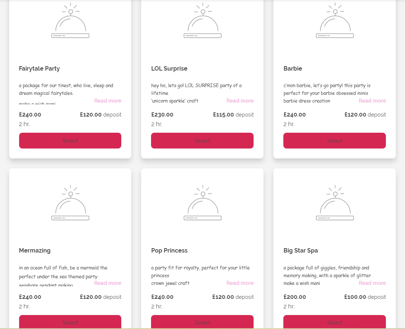405x329 pixels.
Task: Click the Big Star Spa title heading
Action: [301, 251]
